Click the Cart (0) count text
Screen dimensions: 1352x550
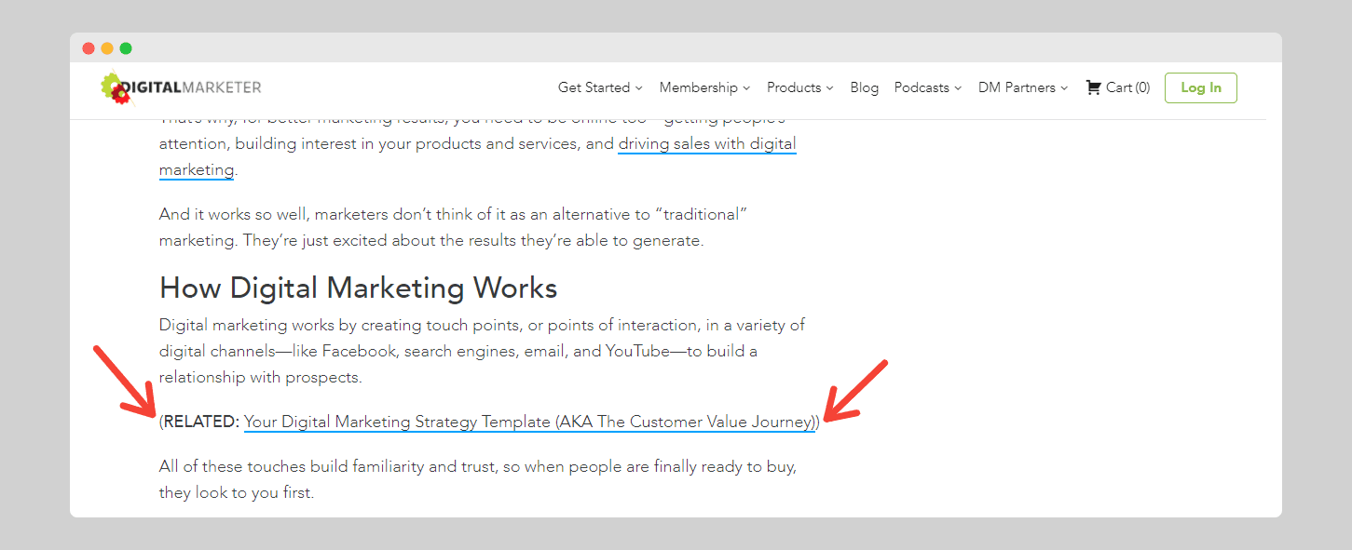(x=1127, y=87)
